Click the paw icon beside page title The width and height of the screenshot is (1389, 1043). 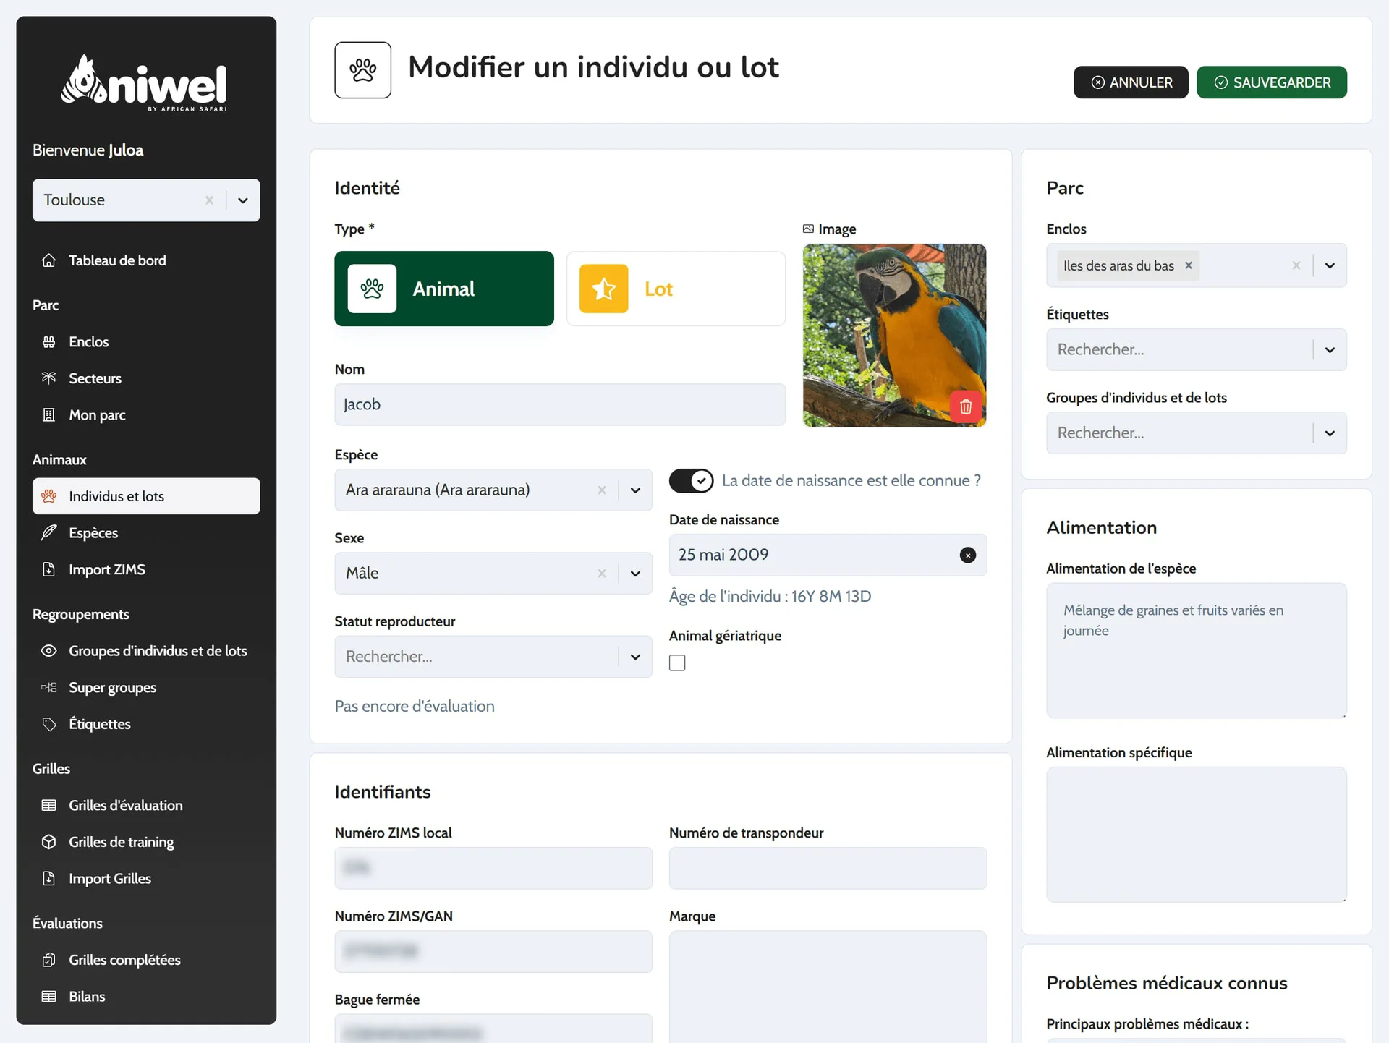coord(362,70)
